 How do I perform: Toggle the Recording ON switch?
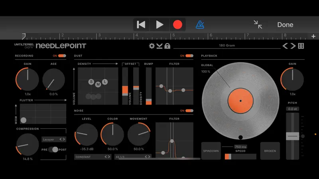(62, 56)
